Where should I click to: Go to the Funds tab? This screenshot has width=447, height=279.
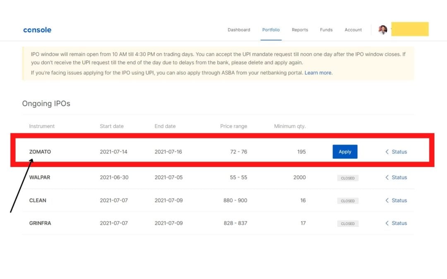(326, 30)
